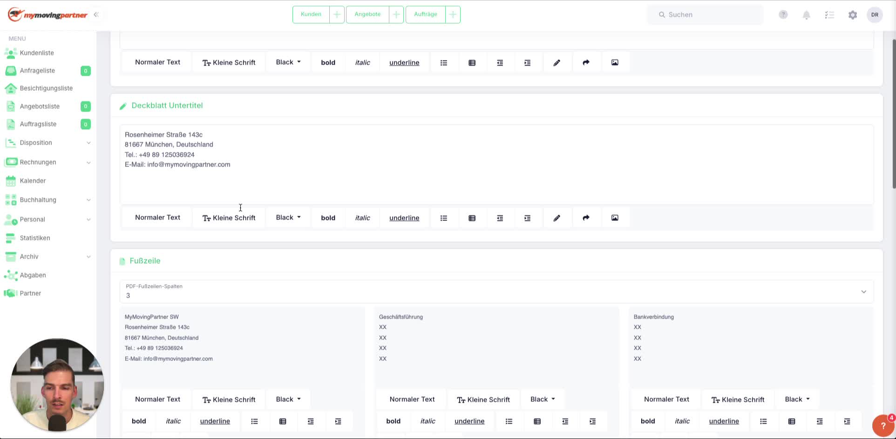Click into Deckblatt Untertitel text editor
Image resolution: width=896 pixels, height=439 pixels.
pyautogui.click(x=496, y=164)
